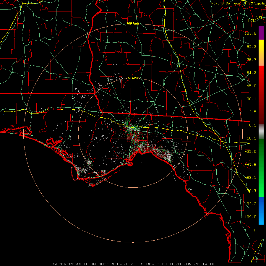This screenshot has width=266, height=266.
Task: Click the 30.1 velocity scale value
Action: pyautogui.click(x=252, y=99)
